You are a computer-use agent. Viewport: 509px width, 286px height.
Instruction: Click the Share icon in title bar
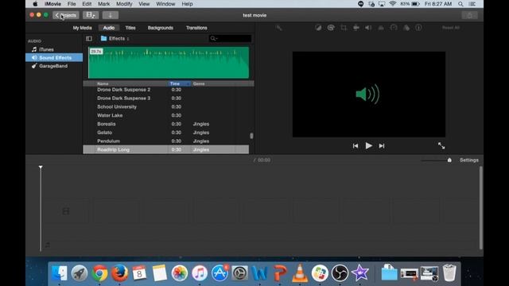coord(469,15)
